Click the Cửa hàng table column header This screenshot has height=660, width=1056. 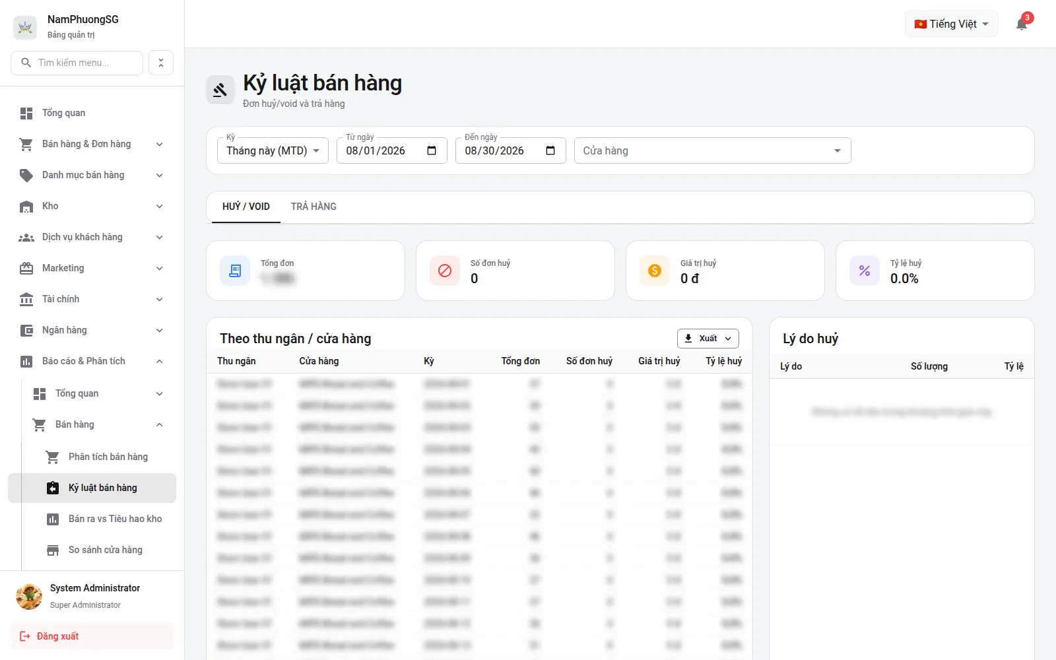(x=319, y=361)
